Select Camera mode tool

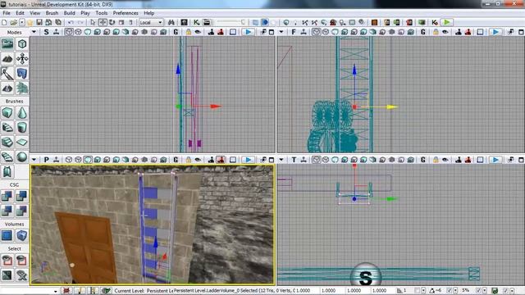click(7, 43)
